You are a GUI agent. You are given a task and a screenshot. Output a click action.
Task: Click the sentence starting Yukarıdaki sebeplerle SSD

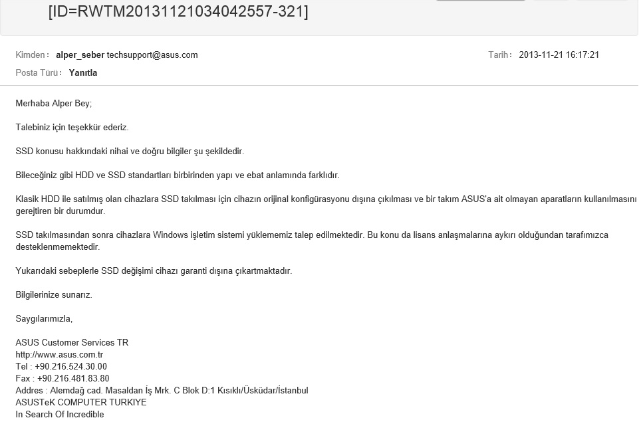point(154,271)
